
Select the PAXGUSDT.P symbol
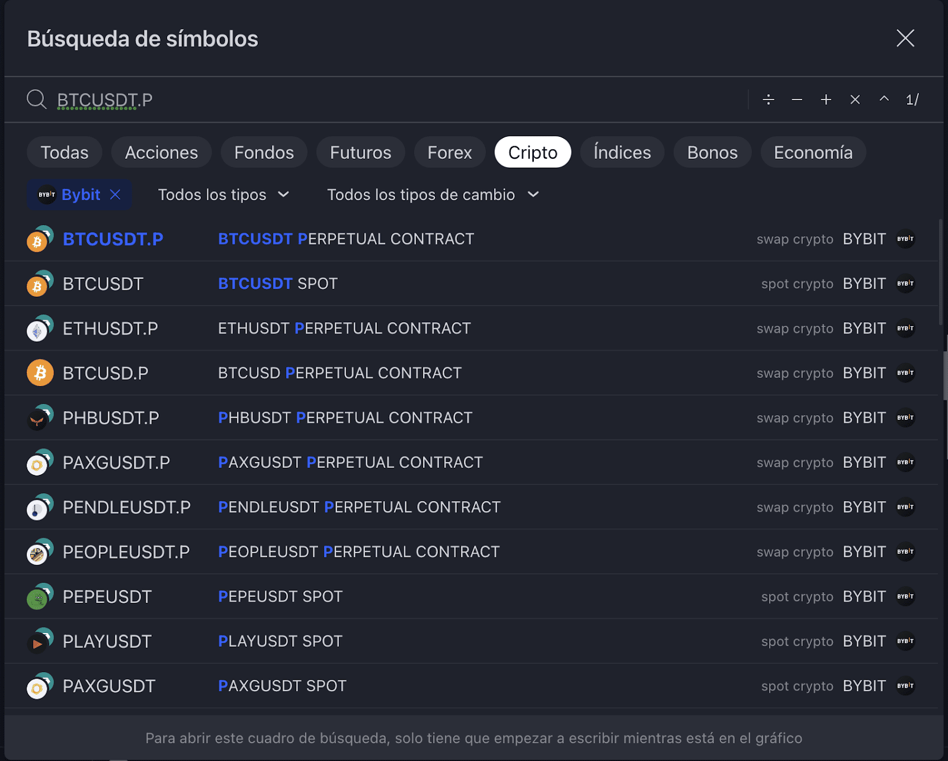pyautogui.click(x=116, y=463)
